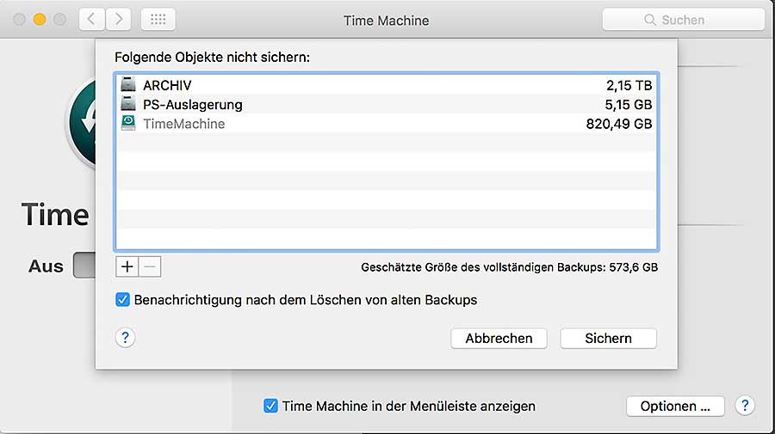Open help with the sheet's question mark
Image resolution: width=775 pixels, height=434 pixels.
coord(126,338)
